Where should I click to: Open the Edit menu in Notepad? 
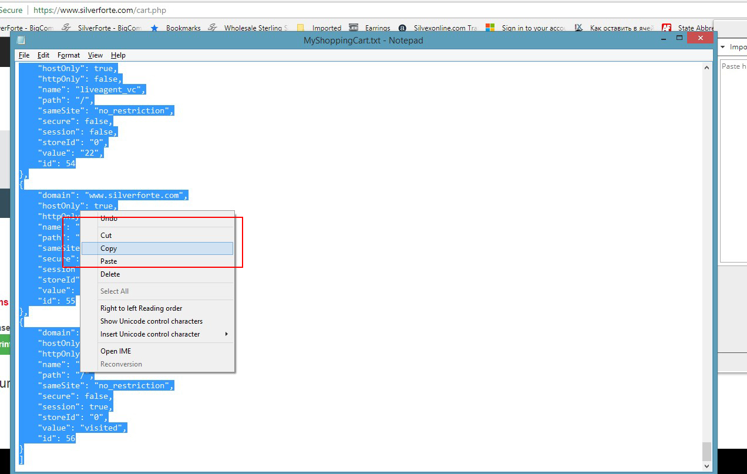point(43,55)
